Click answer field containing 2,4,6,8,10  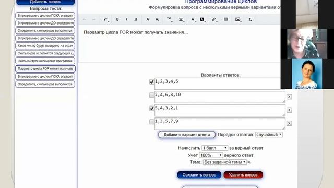coord(220,97)
